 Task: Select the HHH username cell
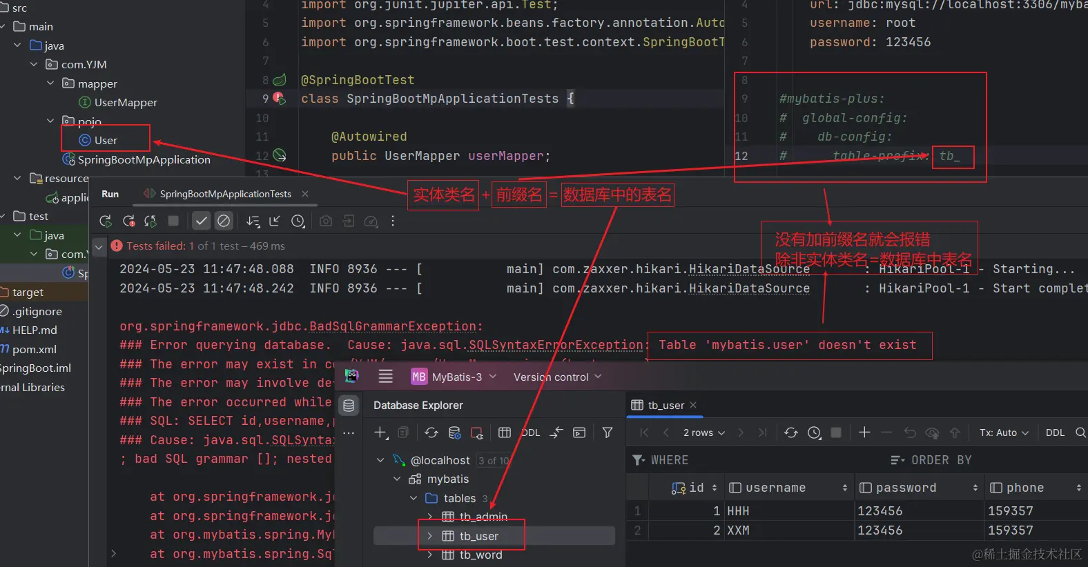788,511
